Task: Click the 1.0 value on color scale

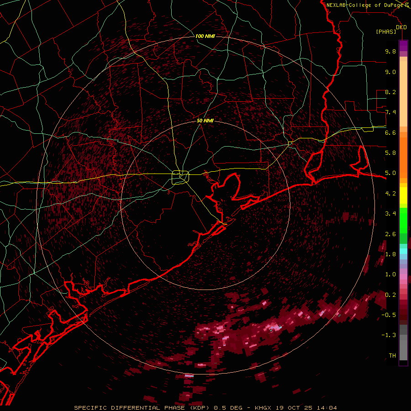Action: pos(390,274)
